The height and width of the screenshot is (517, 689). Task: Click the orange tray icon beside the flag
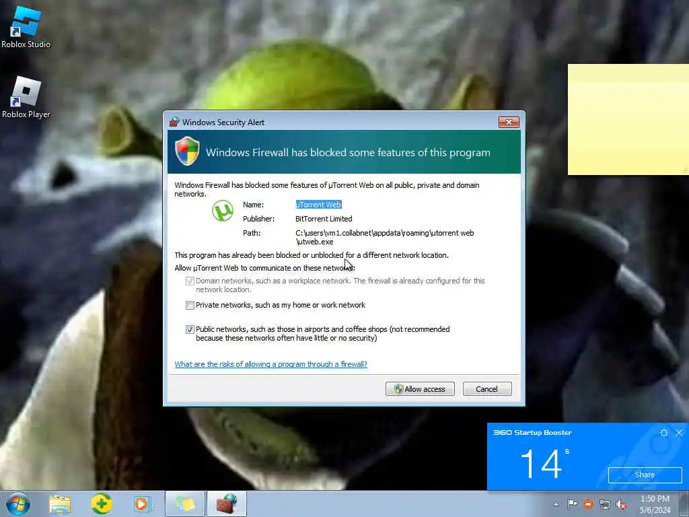pyautogui.click(x=588, y=504)
